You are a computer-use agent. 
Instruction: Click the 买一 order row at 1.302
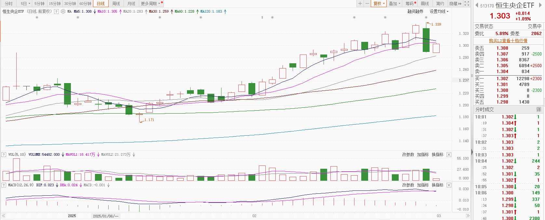[x=508, y=79]
